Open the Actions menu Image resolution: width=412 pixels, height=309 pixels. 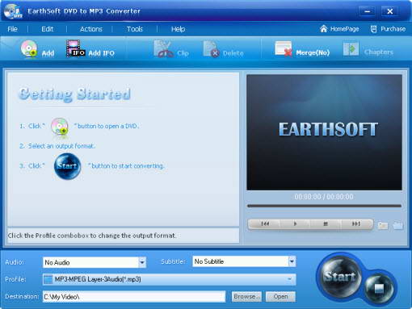[x=91, y=29]
